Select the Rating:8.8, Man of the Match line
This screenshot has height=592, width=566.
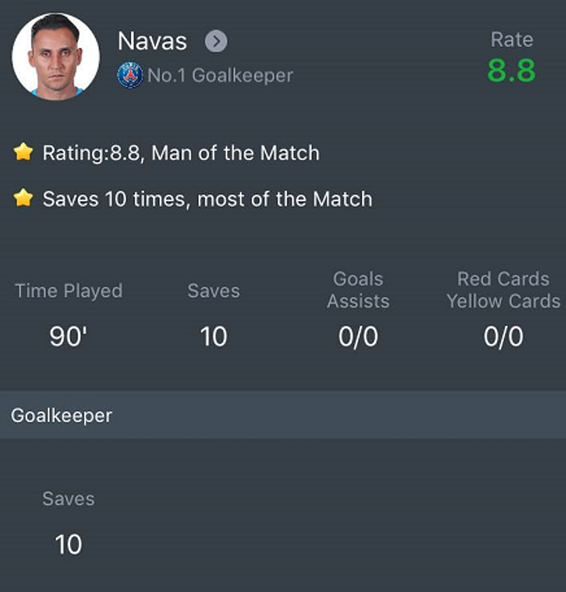tap(181, 153)
